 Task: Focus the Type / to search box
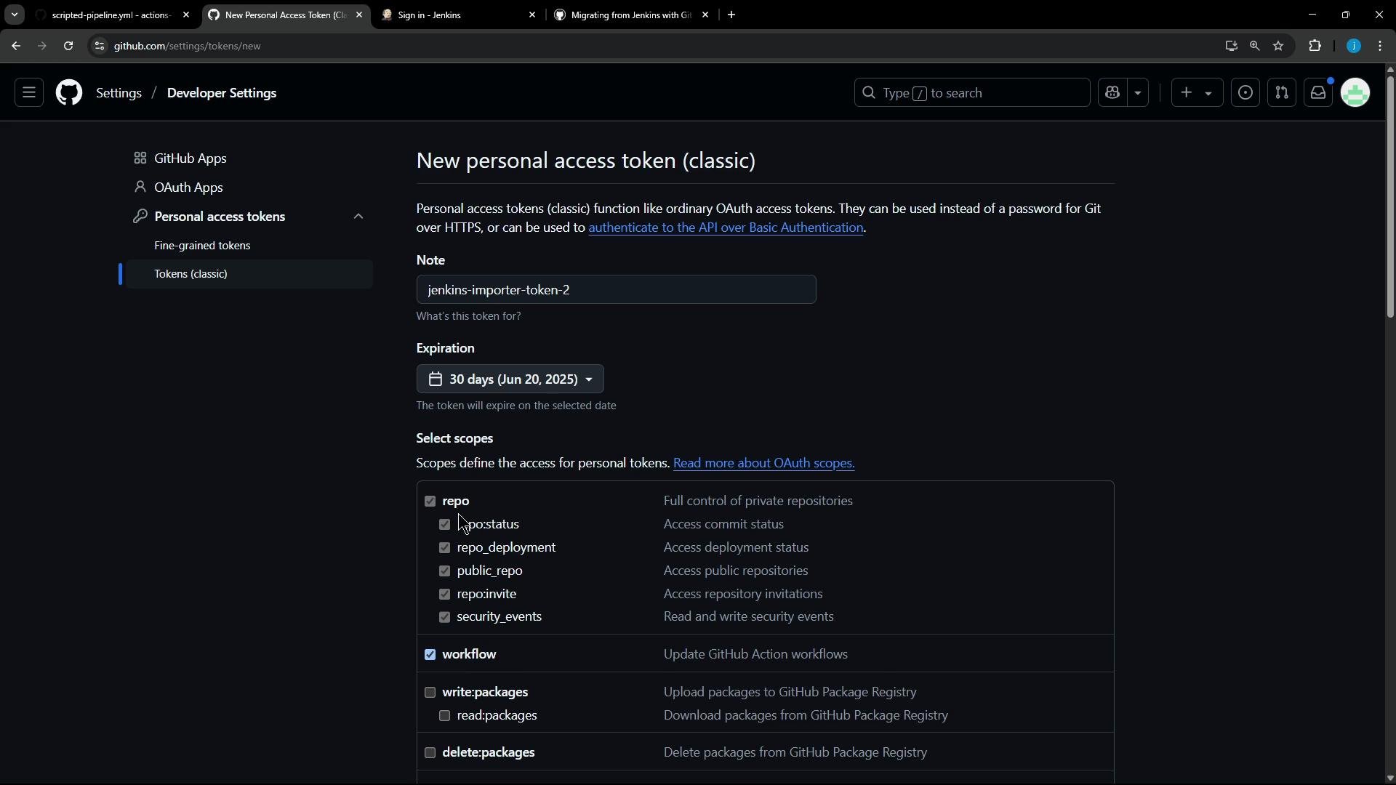(972, 93)
